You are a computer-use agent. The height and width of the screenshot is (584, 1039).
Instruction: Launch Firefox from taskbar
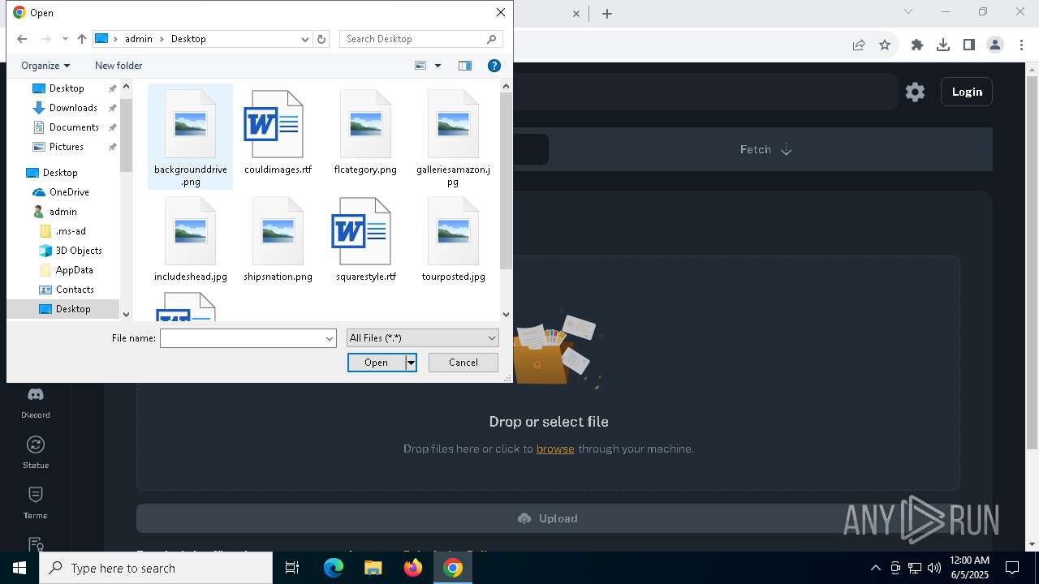tap(413, 568)
